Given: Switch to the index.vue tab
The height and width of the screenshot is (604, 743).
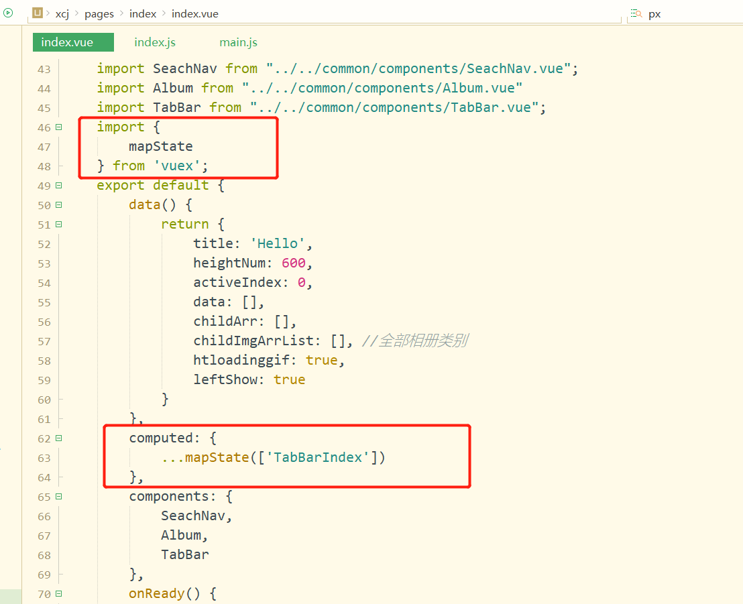Looking at the screenshot, I should tap(74, 42).
